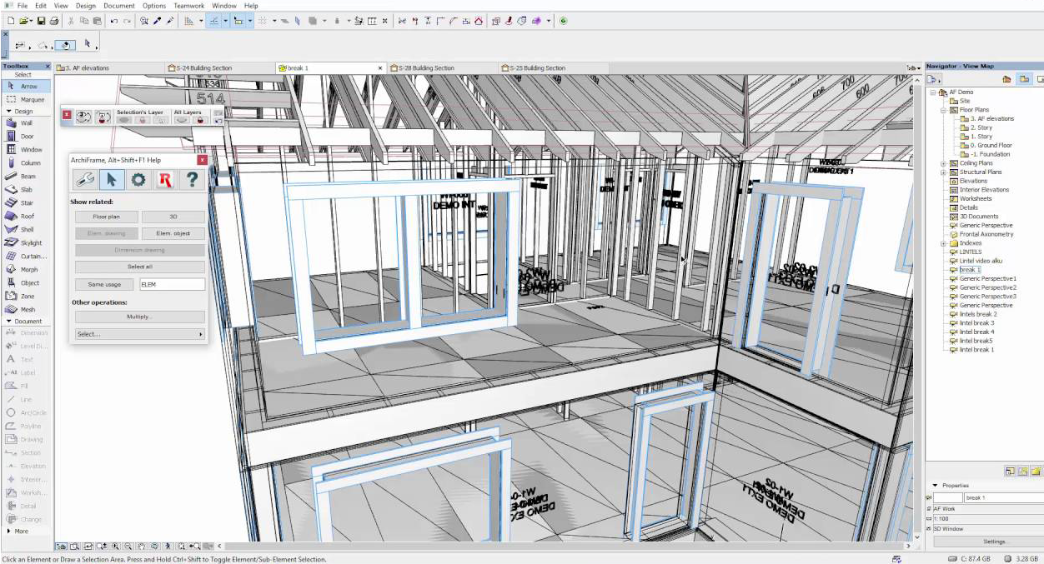Select '0. Ground Floor' in Navigator

pyautogui.click(x=991, y=146)
